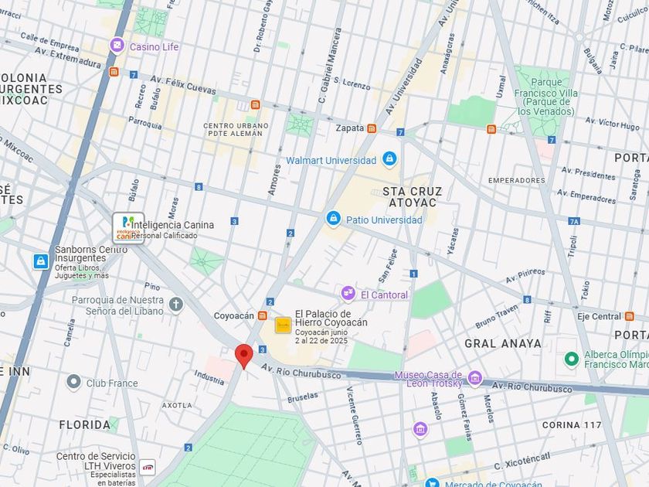Click the Av. Félix Cuevas street label
Viewport: 649px width, 487px height.
click(183, 85)
